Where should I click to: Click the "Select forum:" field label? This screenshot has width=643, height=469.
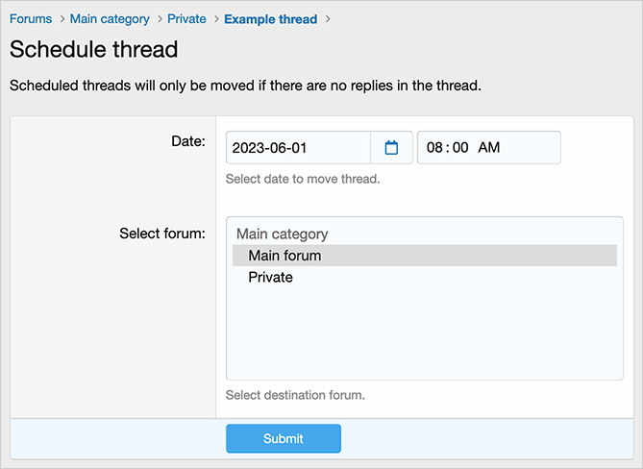[x=161, y=234]
